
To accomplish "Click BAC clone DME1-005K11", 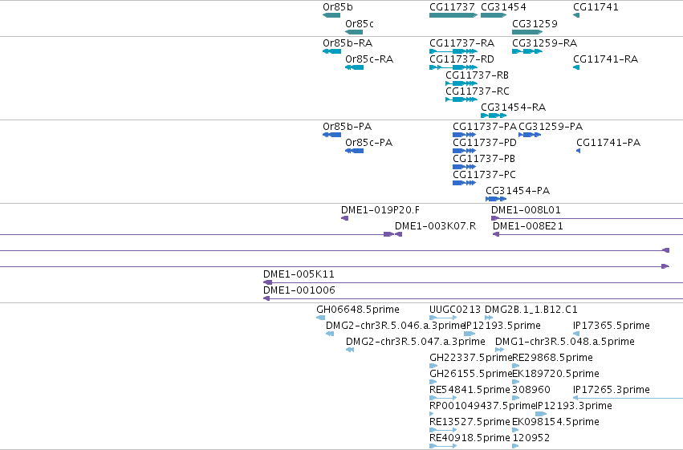I will pyautogui.click(x=299, y=274).
